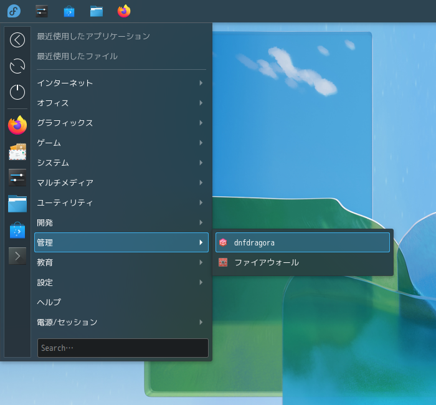Open settings sliders icon in sidebar
This screenshot has height=405, width=436.
17,178
